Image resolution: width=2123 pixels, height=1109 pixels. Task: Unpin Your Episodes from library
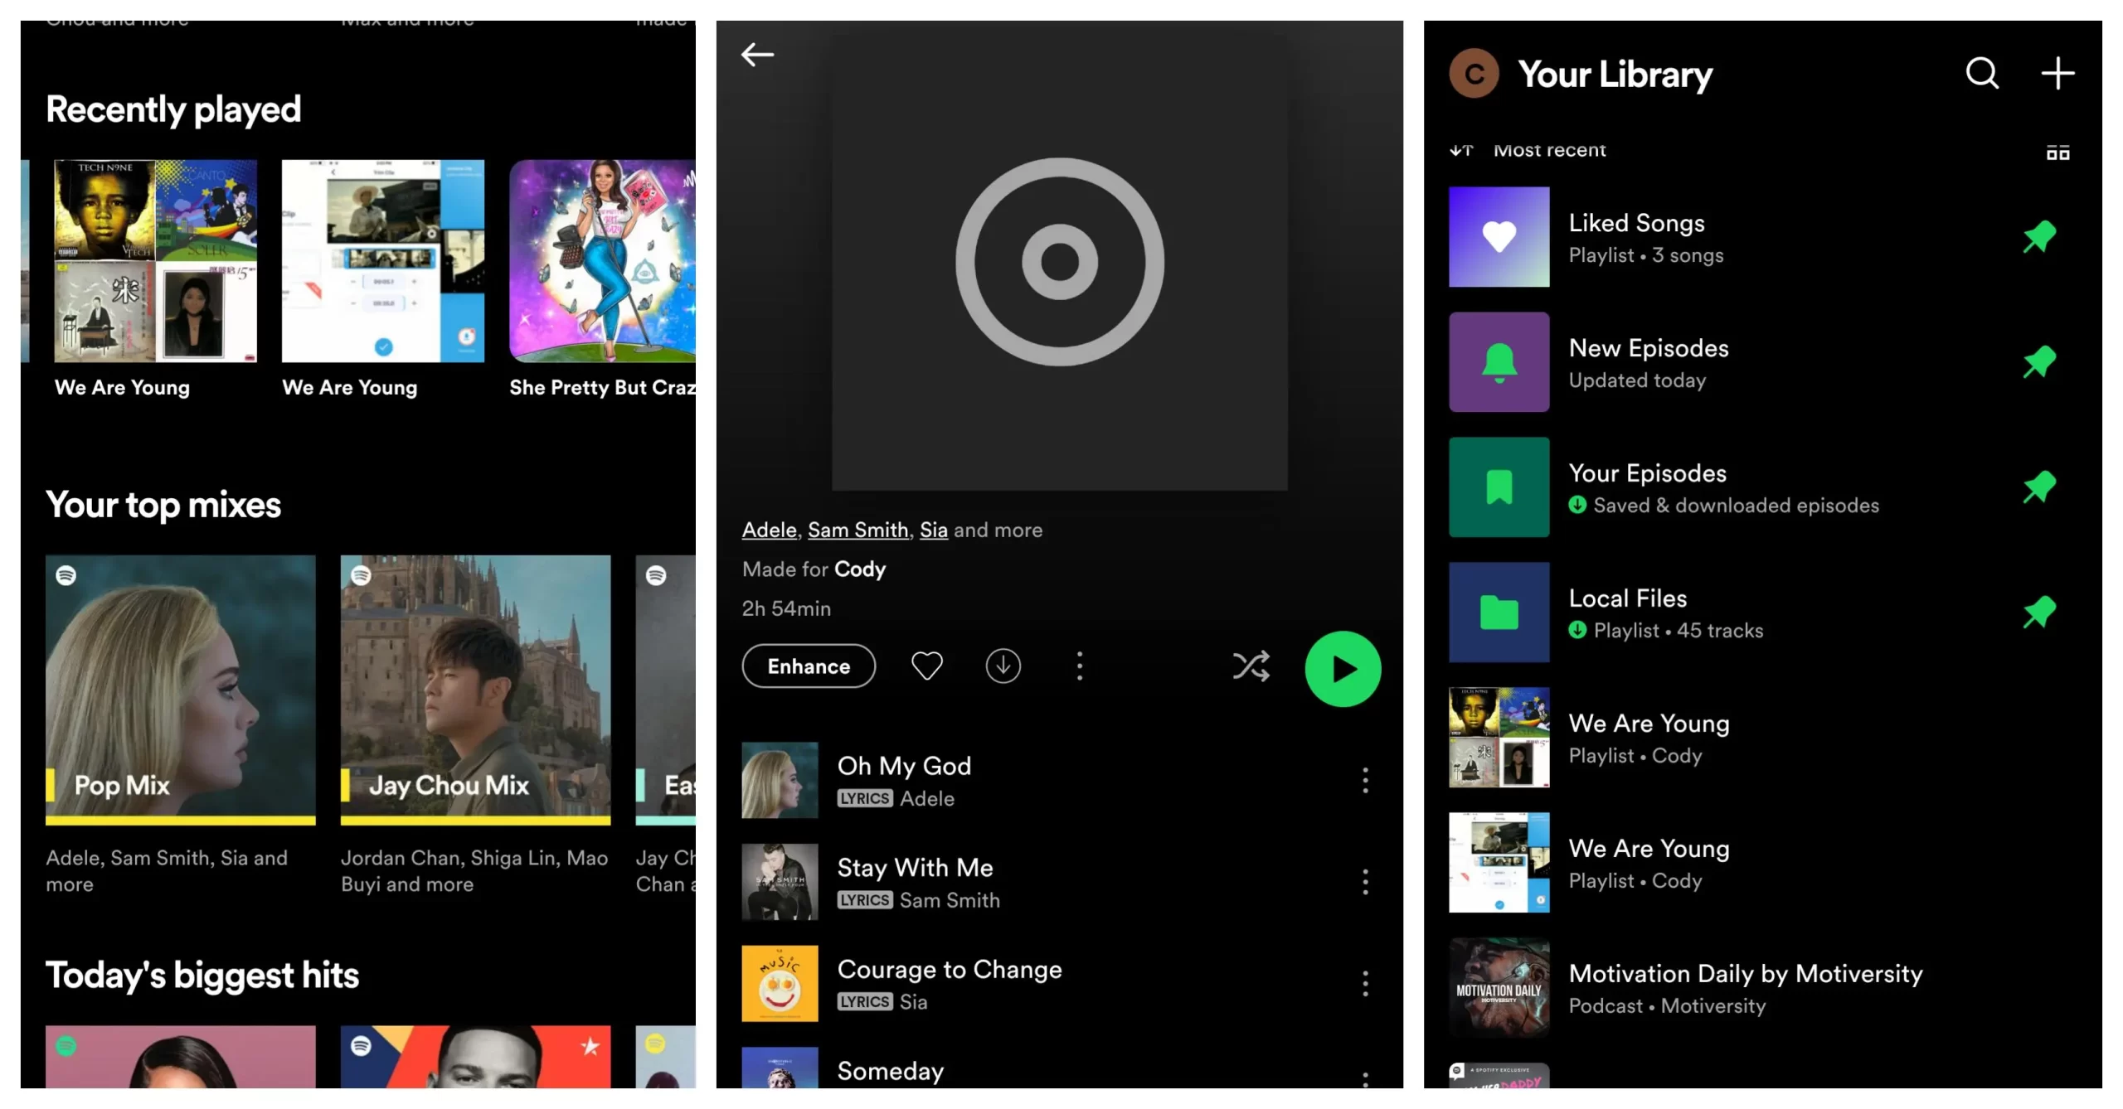point(2039,487)
